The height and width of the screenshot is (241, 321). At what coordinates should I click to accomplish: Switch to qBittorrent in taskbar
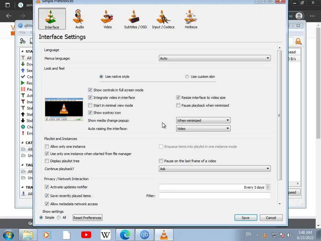[144, 235]
